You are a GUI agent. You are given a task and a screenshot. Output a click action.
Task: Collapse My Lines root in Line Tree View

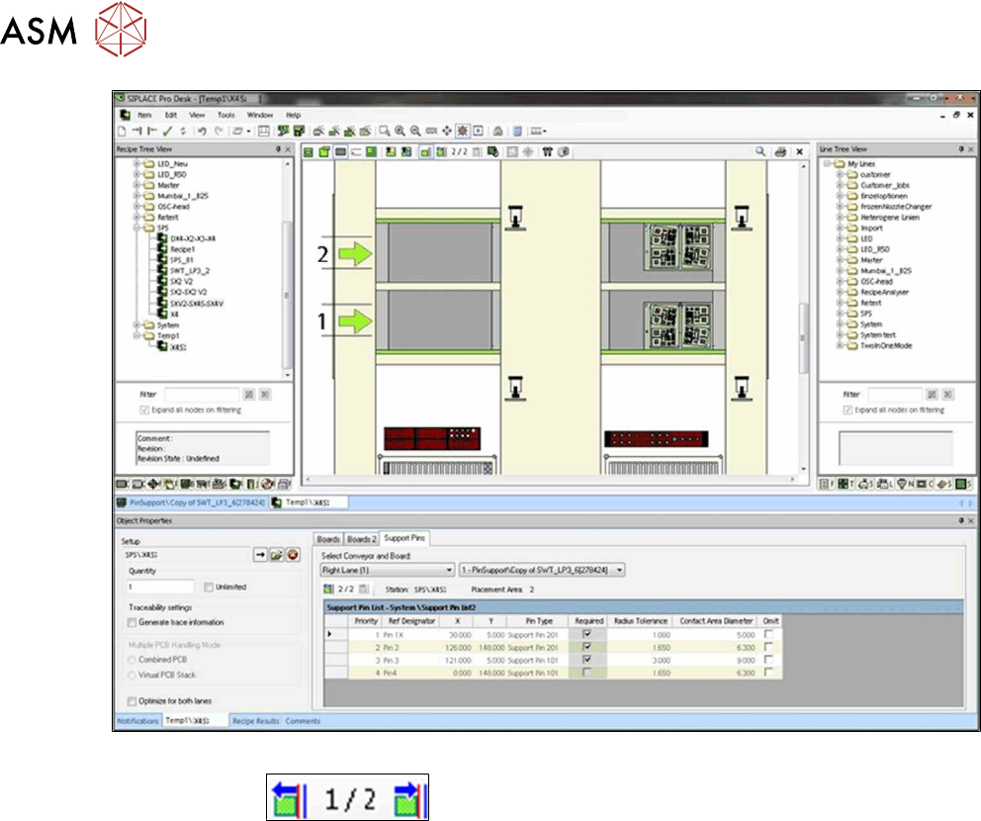[x=827, y=163]
